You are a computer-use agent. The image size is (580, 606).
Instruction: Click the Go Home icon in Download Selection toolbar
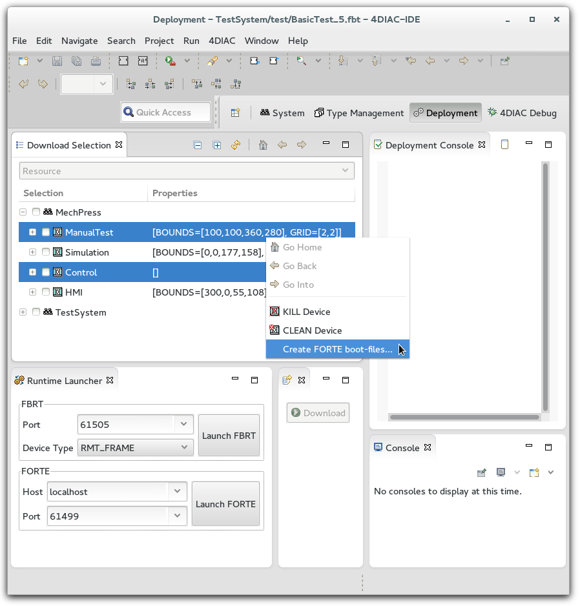pyautogui.click(x=263, y=145)
